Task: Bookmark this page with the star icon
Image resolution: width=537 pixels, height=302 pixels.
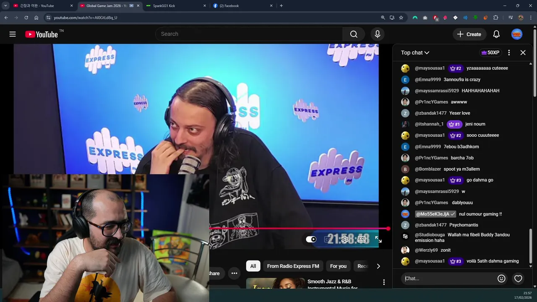Action: pyautogui.click(x=401, y=18)
